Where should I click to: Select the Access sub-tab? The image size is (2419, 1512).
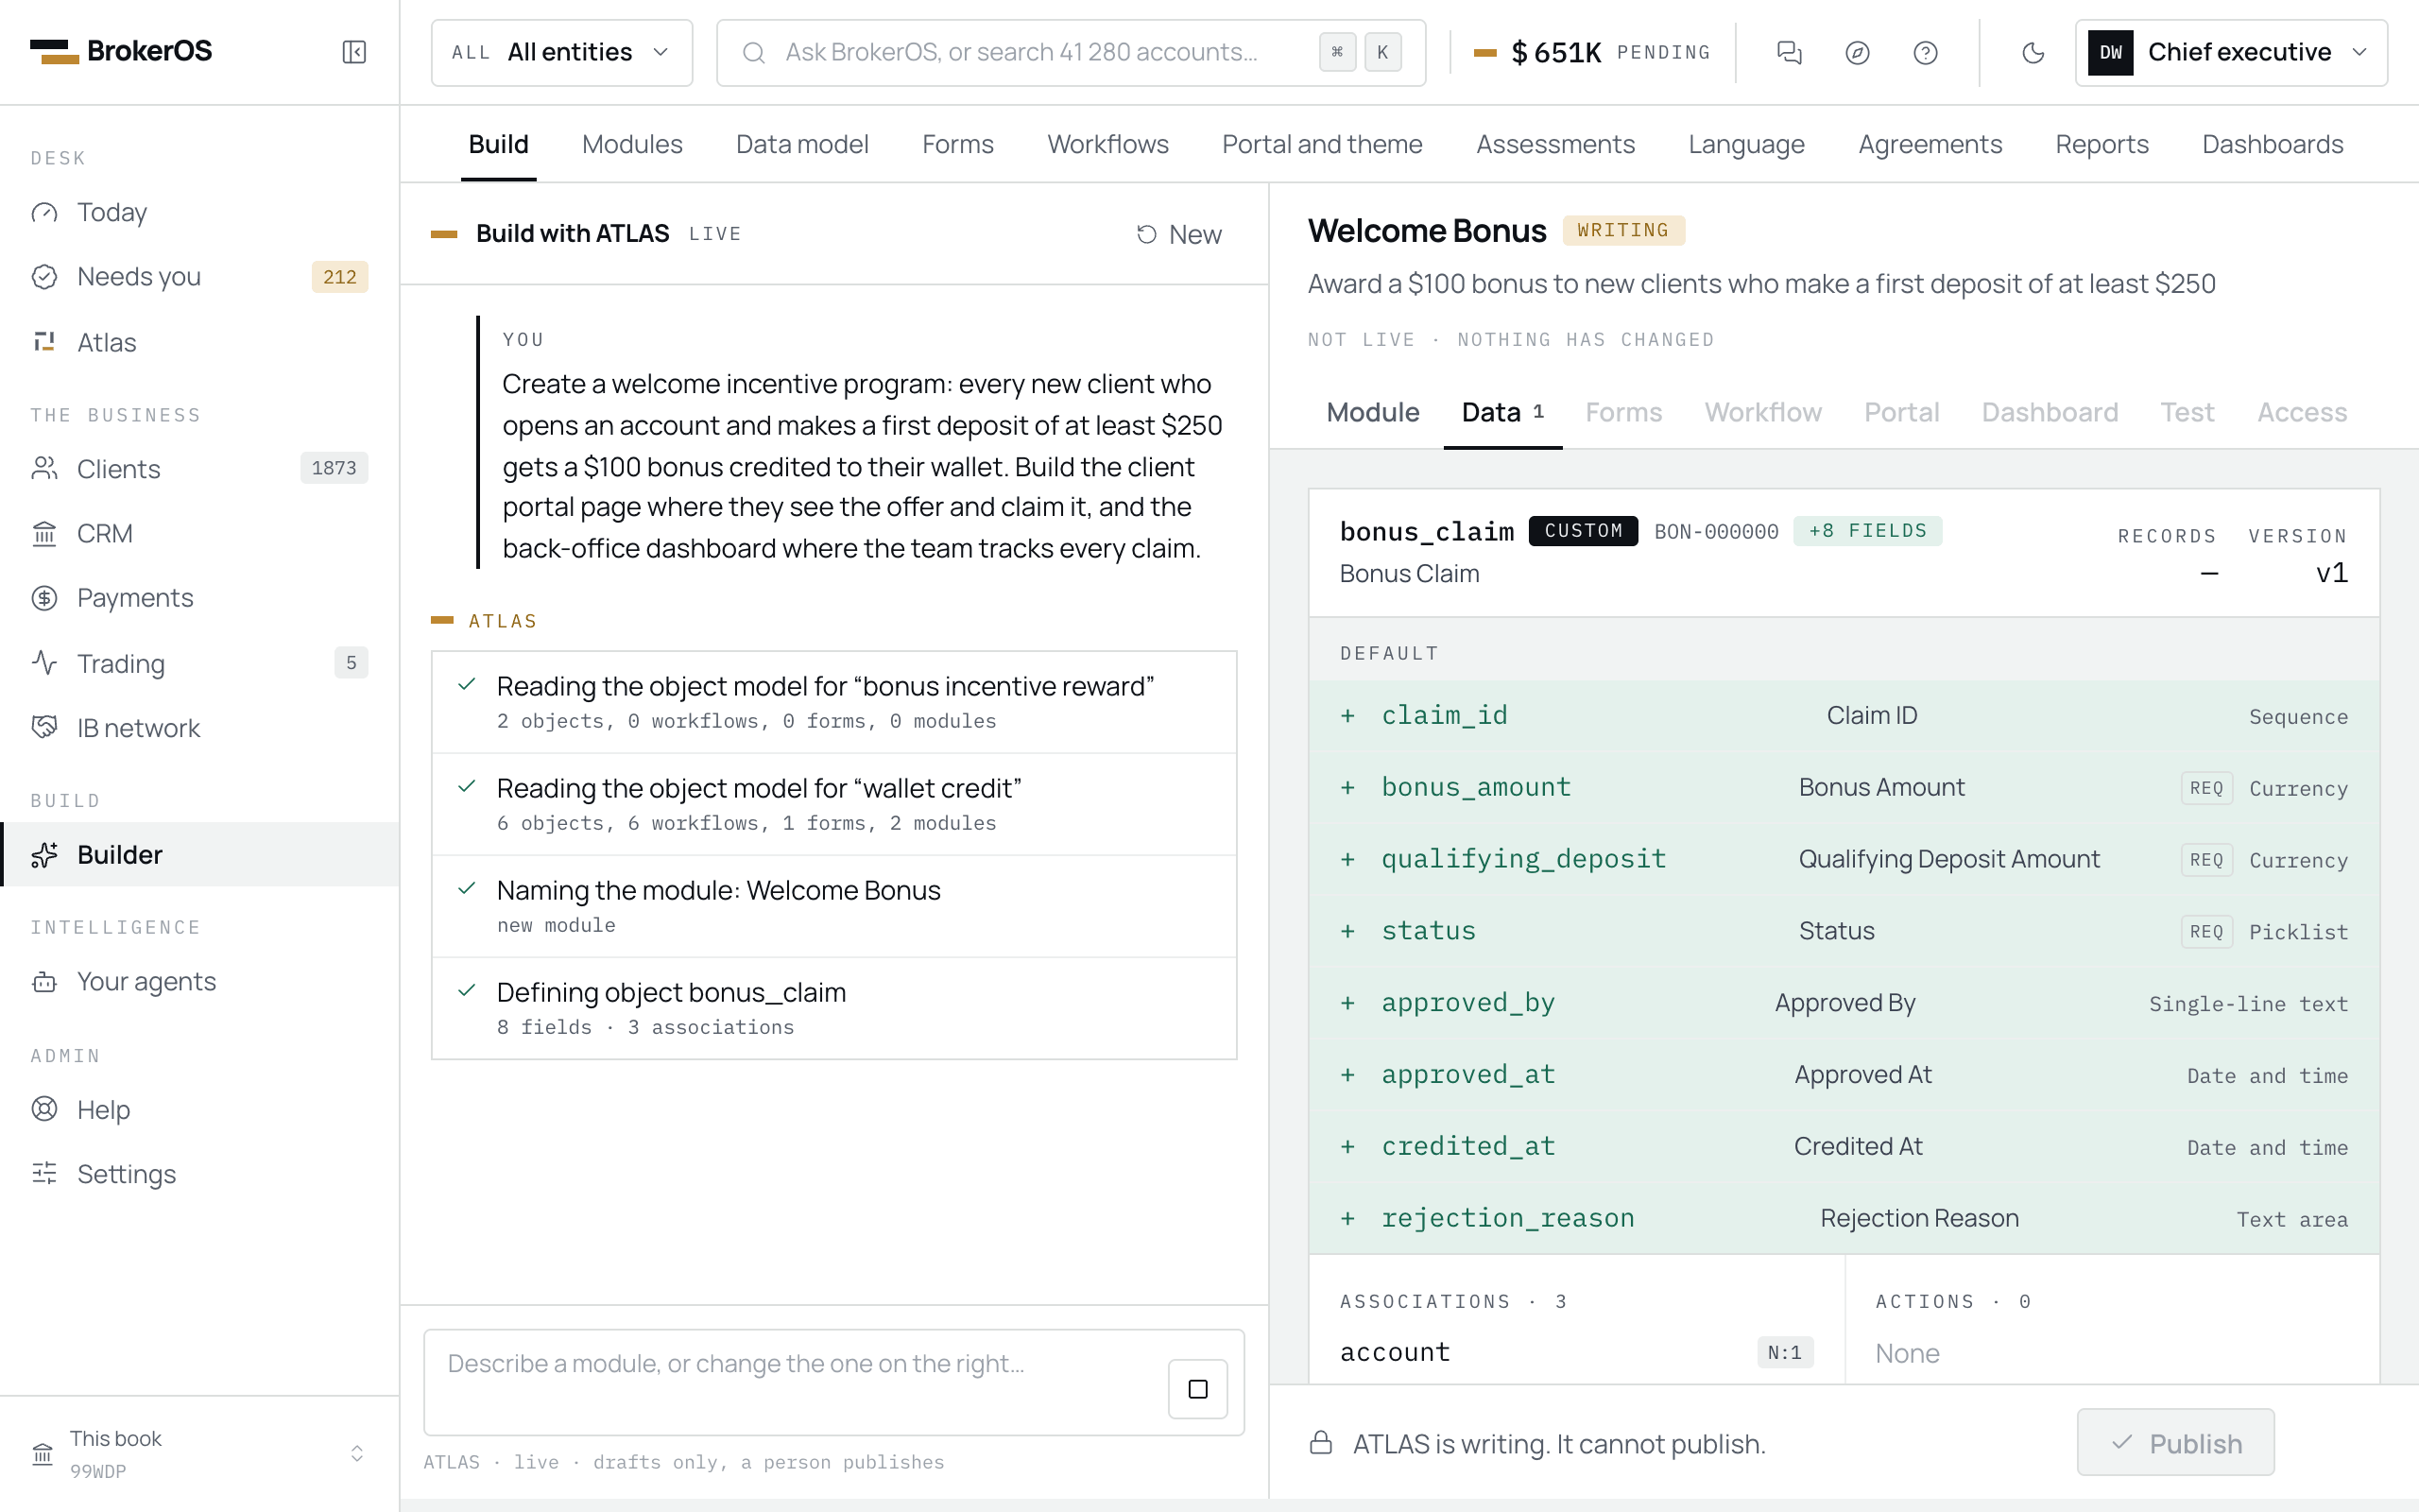2301,412
